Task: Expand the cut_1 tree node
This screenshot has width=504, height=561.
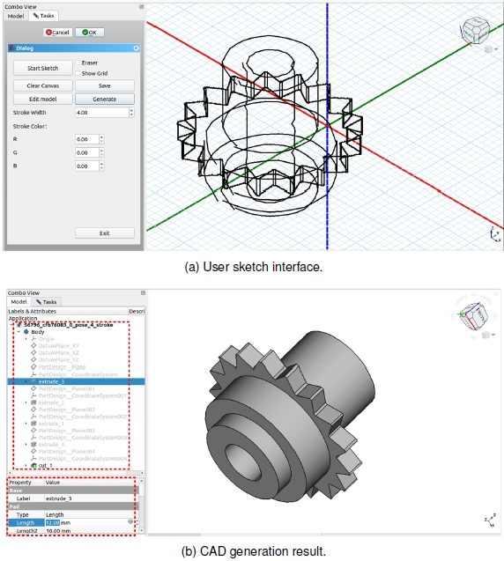Action: (26, 466)
